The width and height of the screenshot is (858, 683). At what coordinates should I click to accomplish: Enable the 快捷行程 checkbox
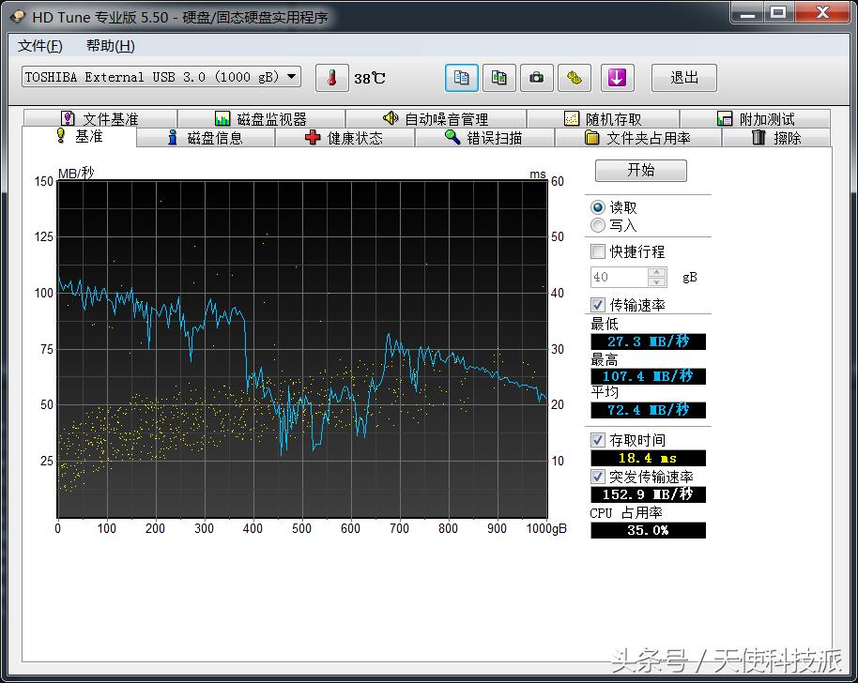[598, 251]
